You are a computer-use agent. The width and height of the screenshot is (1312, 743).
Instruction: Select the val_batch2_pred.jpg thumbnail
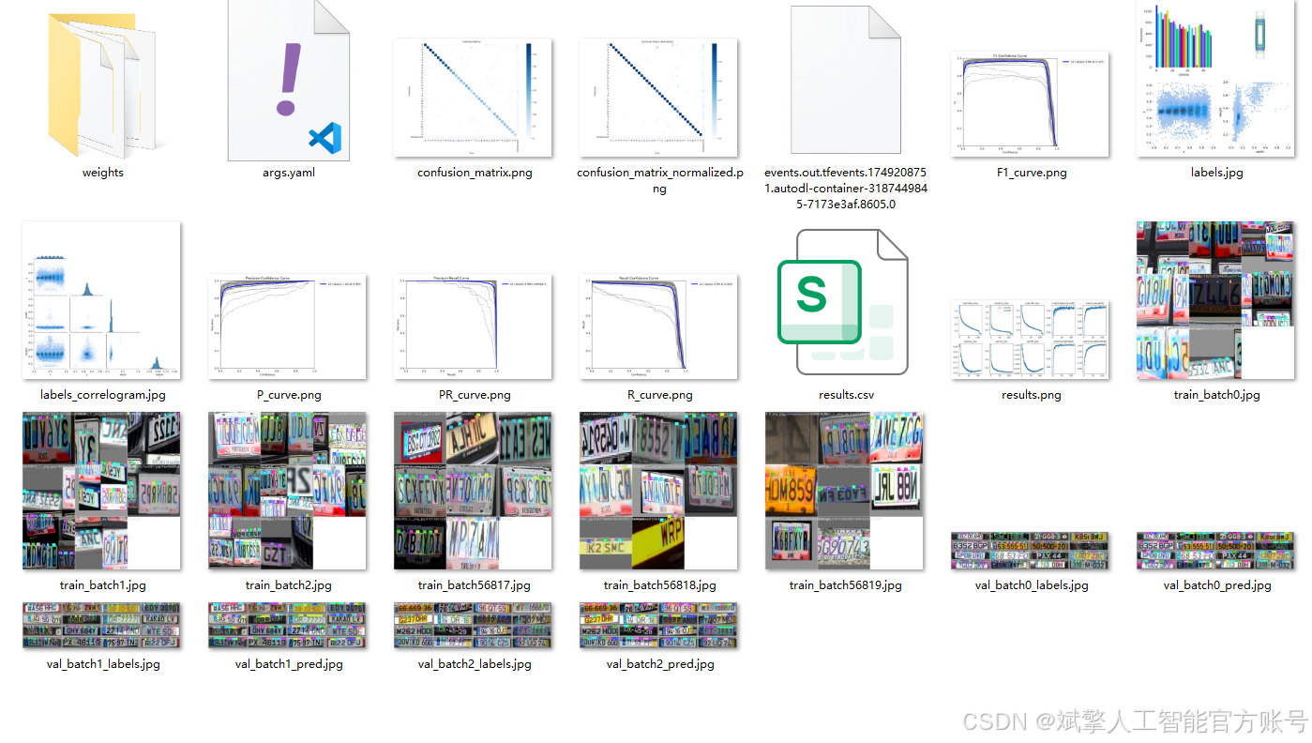coord(658,626)
